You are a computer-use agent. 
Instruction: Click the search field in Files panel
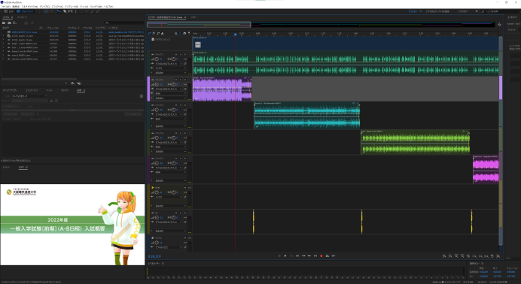[x=124, y=23]
